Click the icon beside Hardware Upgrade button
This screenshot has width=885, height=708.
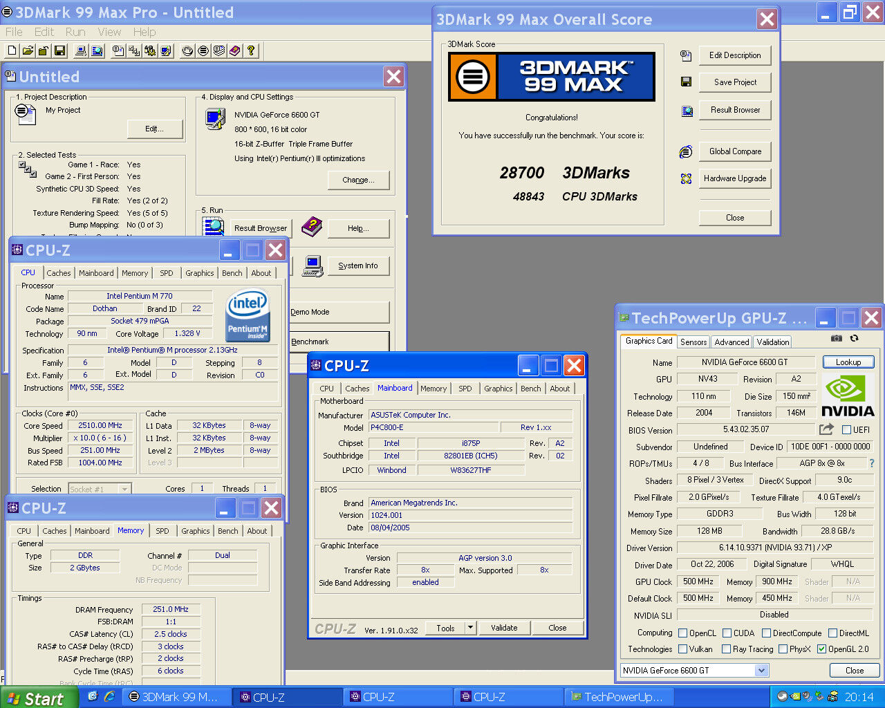coord(686,178)
